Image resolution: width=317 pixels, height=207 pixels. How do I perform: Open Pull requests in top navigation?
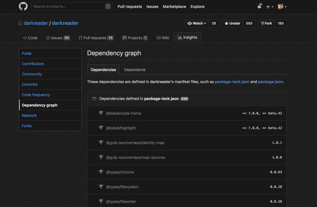(130, 7)
